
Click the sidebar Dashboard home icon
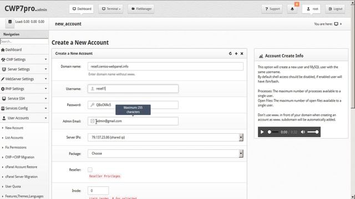coord(3,50)
